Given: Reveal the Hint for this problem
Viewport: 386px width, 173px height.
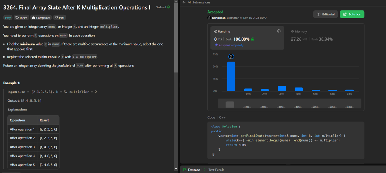Looking at the screenshot, I should click(x=59, y=18).
